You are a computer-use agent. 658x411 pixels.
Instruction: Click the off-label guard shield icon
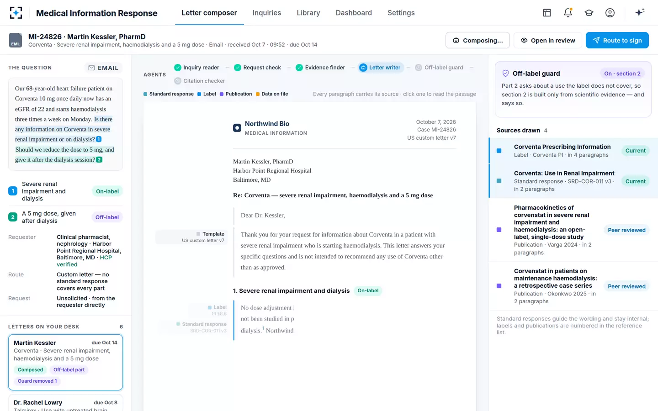click(x=505, y=74)
